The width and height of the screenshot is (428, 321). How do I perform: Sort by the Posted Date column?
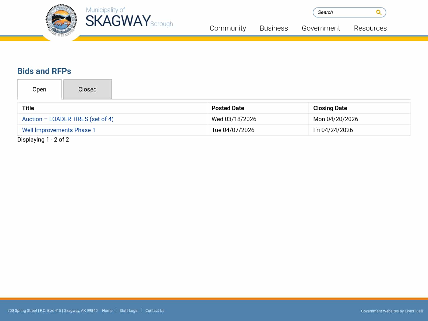click(x=228, y=108)
